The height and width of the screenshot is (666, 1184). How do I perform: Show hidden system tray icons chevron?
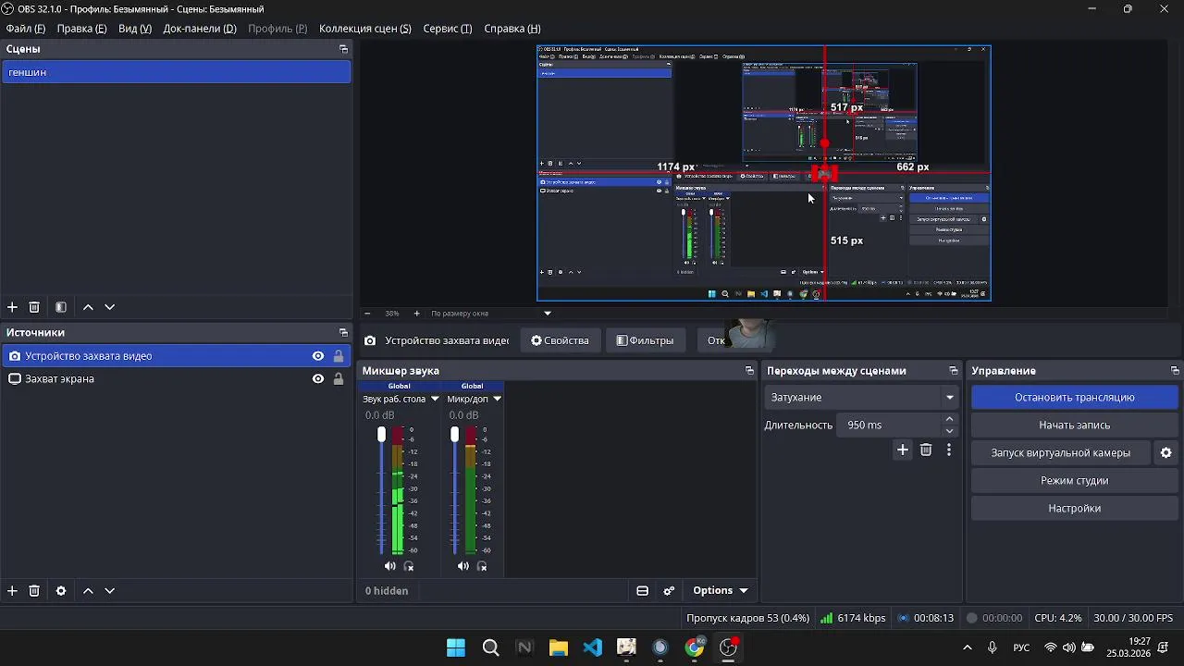coord(968,647)
